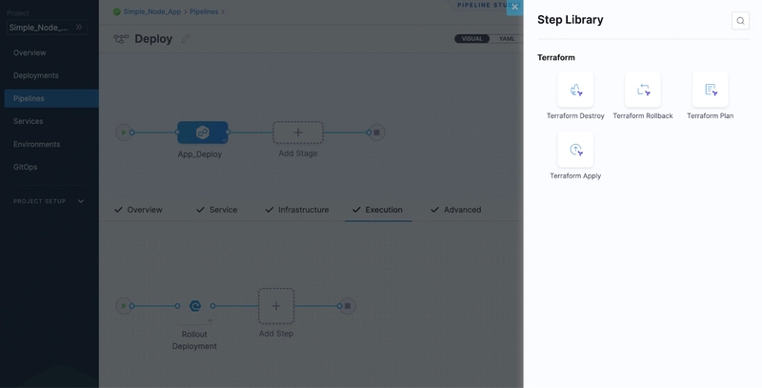762x388 pixels.
Task: Go to Pipelines in sidebar
Action: tap(51, 98)
